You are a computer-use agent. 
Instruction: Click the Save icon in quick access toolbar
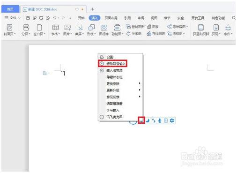click(28, 18)
